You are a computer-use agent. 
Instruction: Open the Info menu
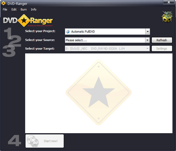point(34,9)
